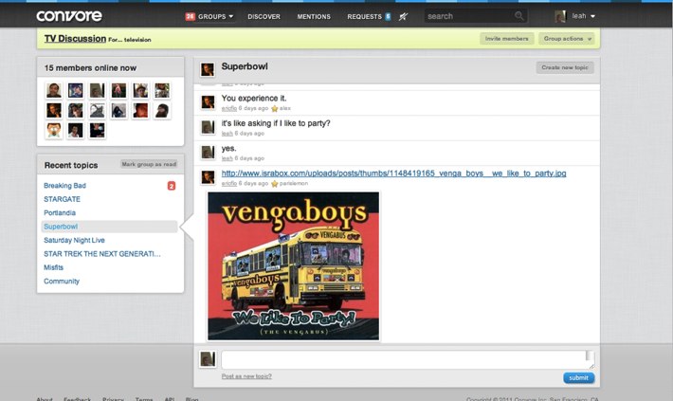Open the israbox.com image link
This screenshot has width=673, height=401.
click(393, 173)
